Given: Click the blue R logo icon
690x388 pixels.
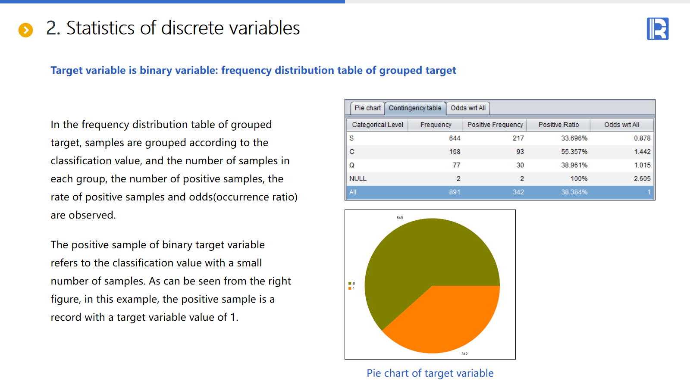Looking at the screenshot, I should click(x=657, y=29).
